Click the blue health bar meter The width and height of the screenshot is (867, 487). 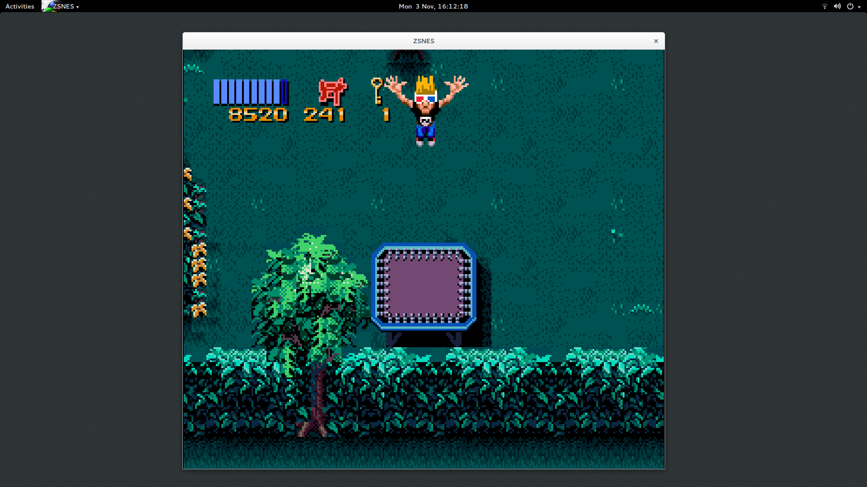coord(250,92)
